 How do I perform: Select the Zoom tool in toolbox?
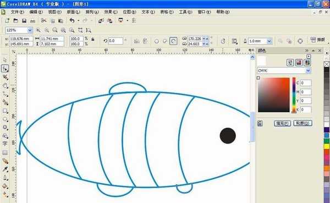(5, 86)
